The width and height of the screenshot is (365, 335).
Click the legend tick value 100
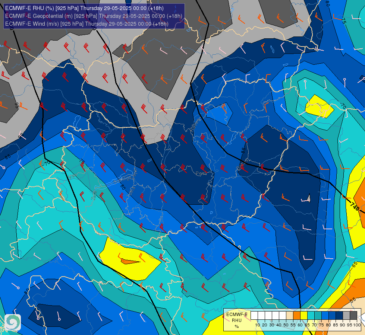click(x=357, y=325)
